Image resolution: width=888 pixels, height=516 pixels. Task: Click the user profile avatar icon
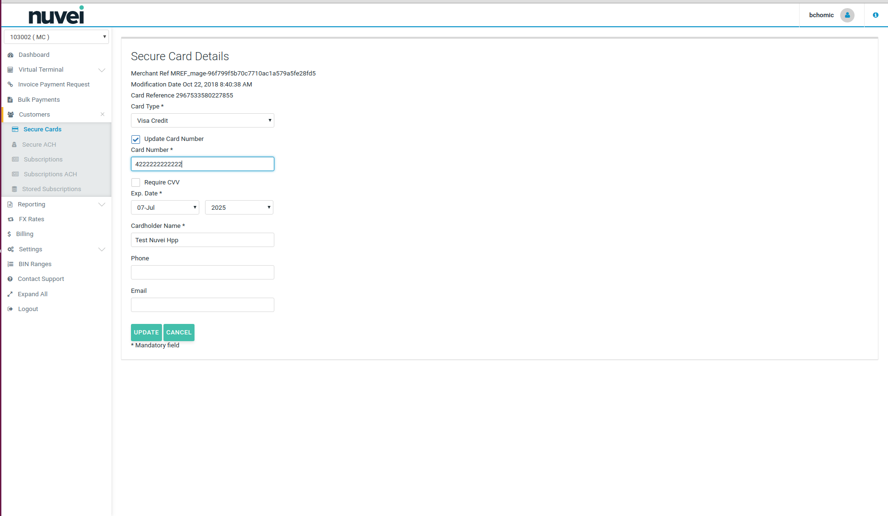click(847, 15)
